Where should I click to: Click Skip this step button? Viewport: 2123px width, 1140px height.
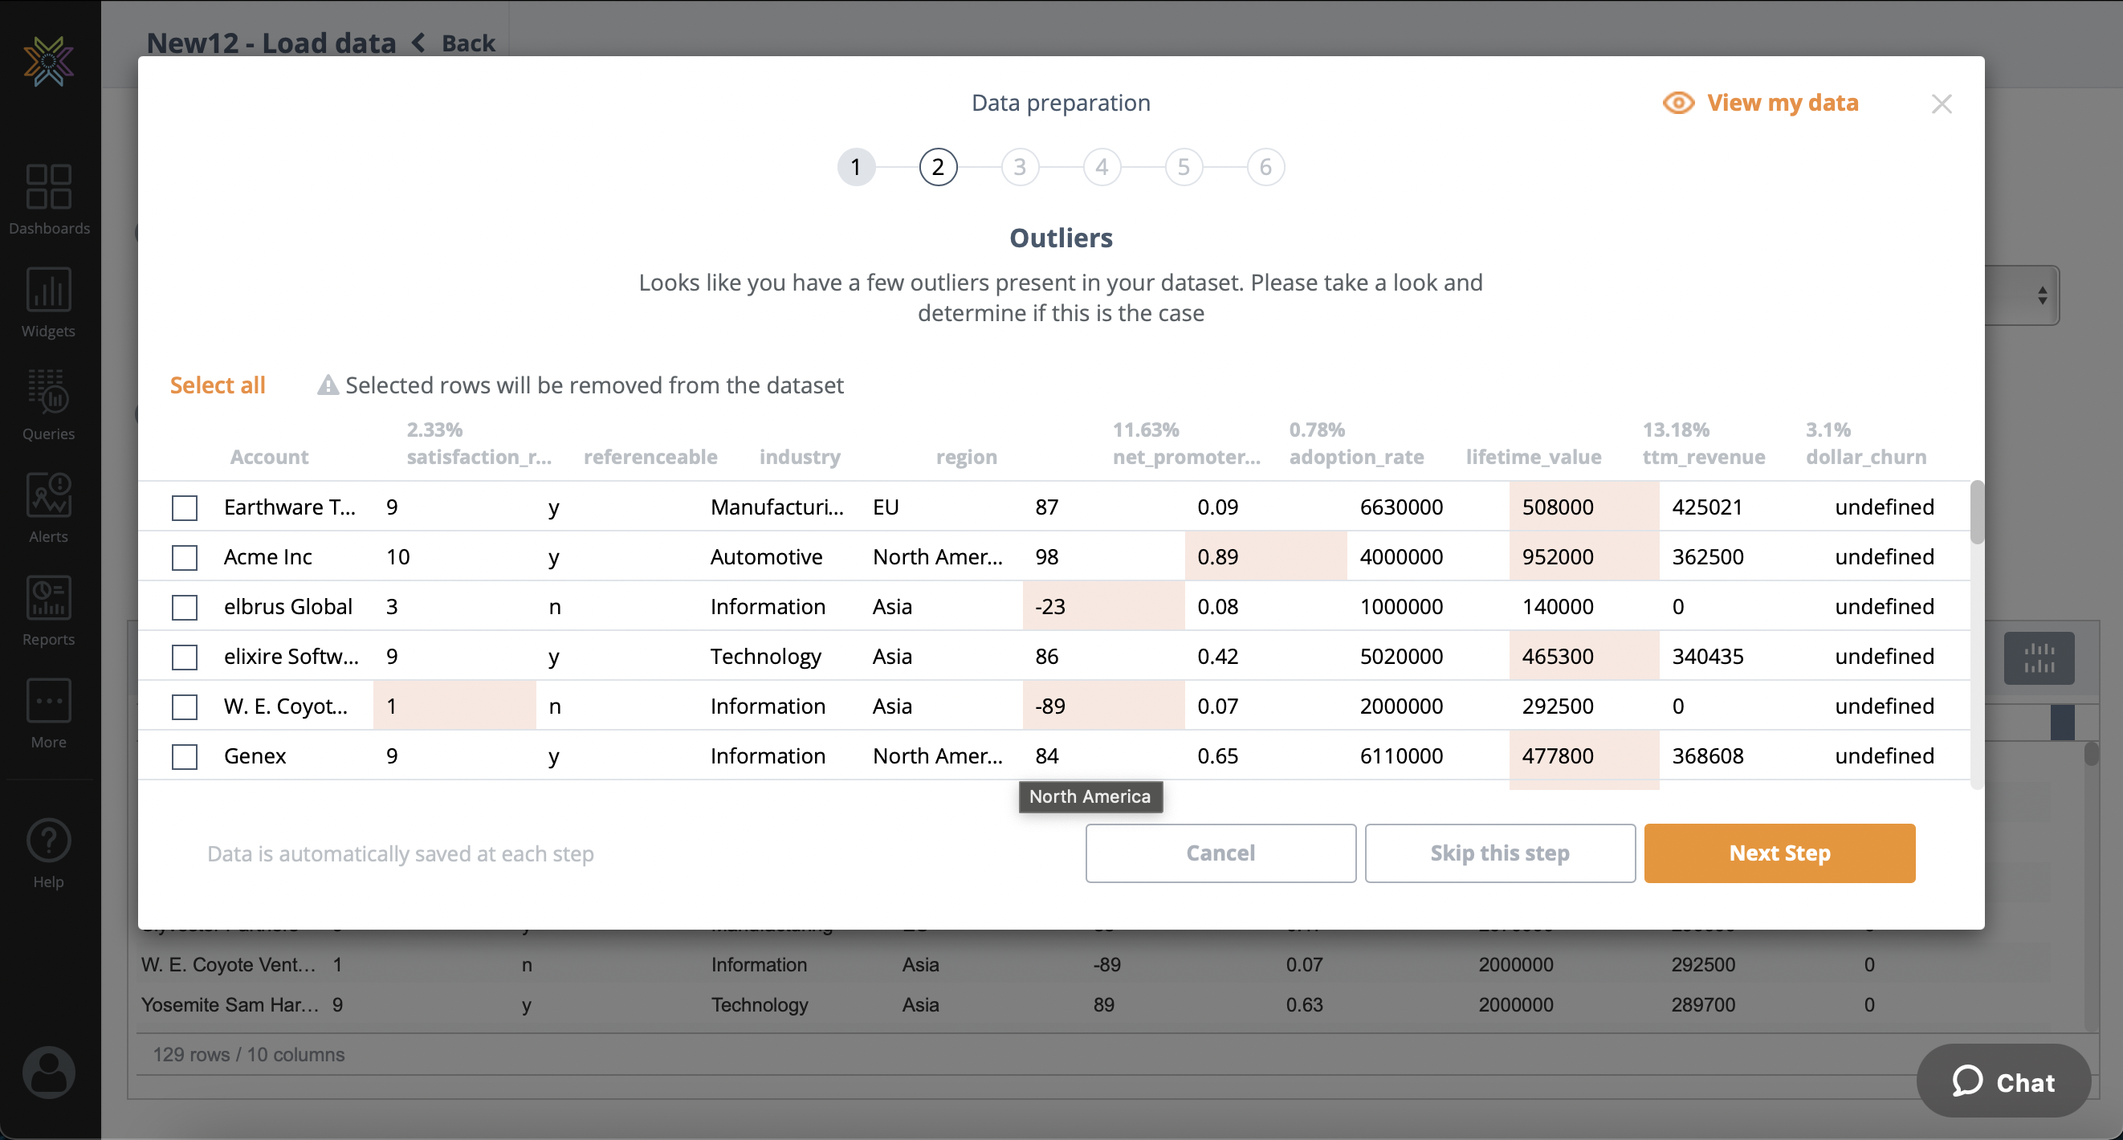1499,853
